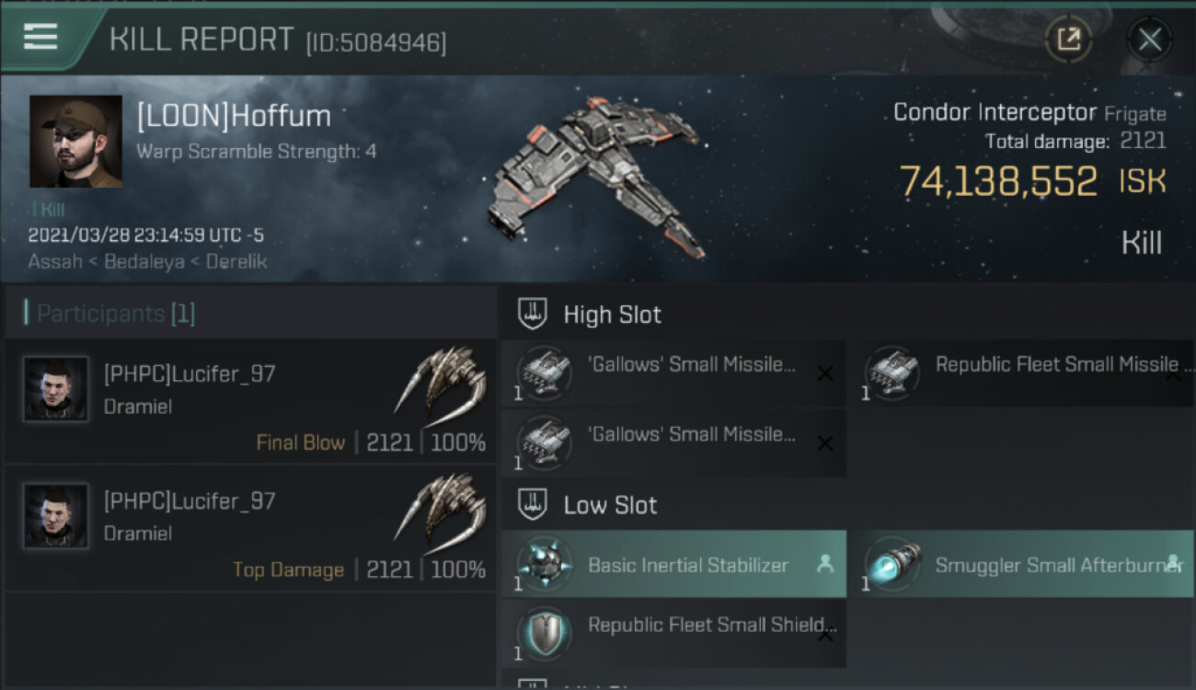Select the Republic Fleet Small Missile launcher icon
Screen dimensions: 1196x690
pos(890,373)
